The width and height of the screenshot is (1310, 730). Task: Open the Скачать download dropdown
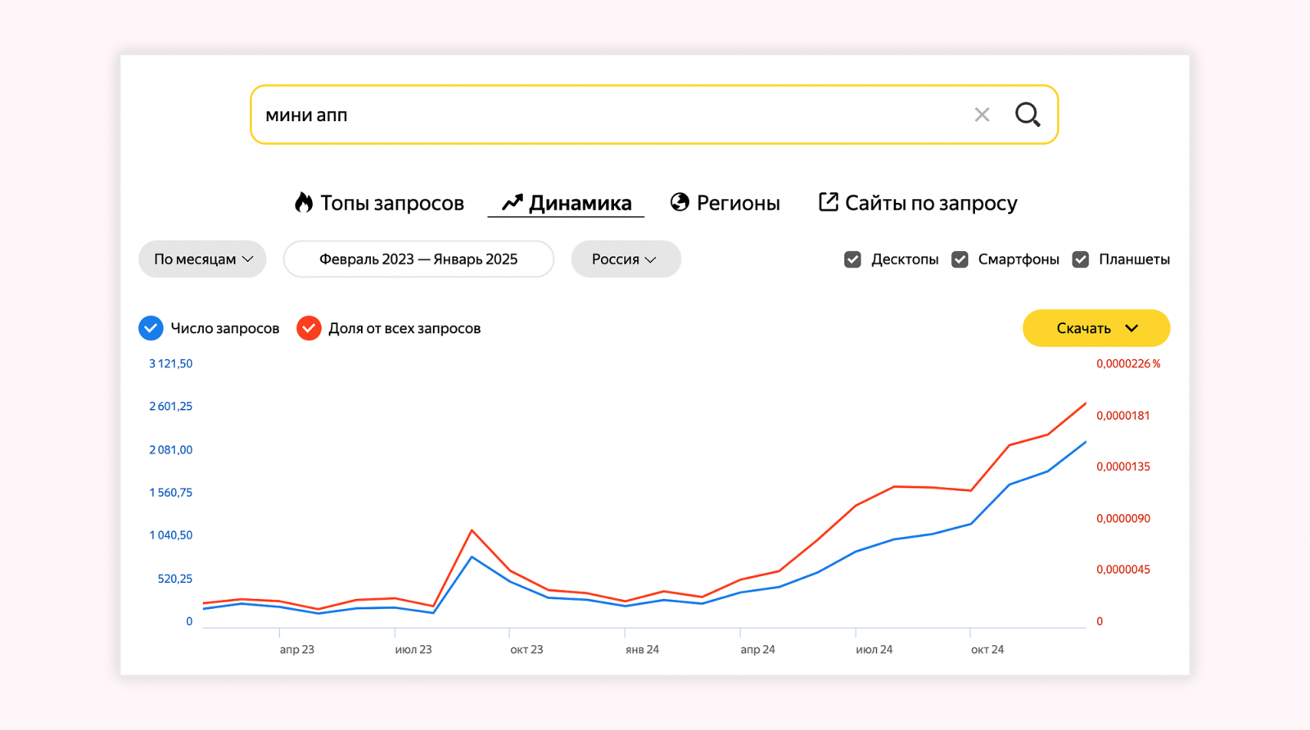(1095, 328)
